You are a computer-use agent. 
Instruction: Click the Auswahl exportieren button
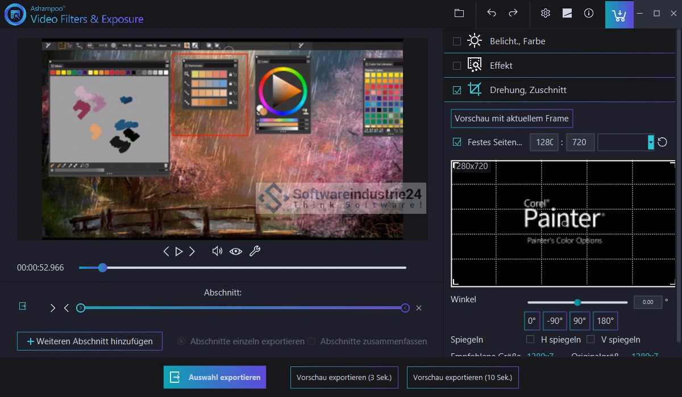(215, 377)
